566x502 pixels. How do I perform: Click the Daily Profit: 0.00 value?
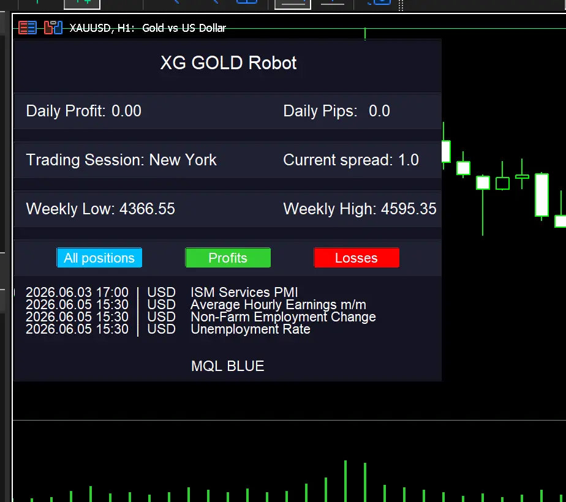coord(84,111)
